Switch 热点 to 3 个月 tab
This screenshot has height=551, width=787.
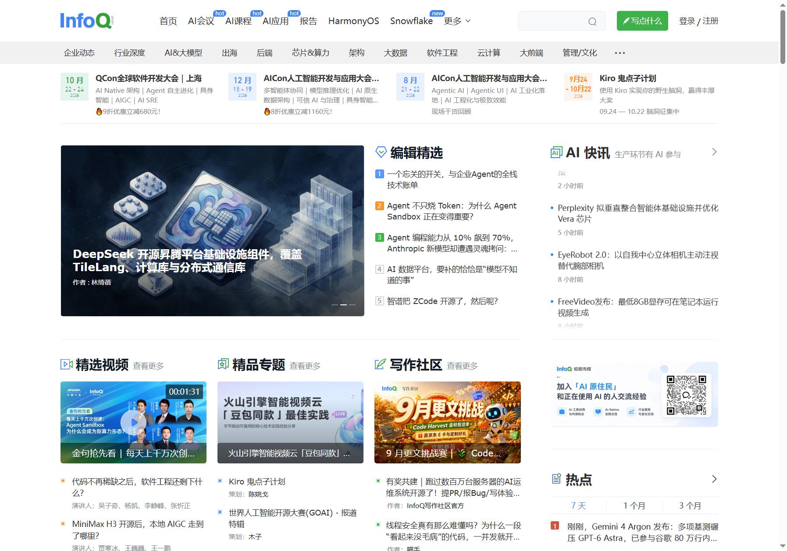690,505
